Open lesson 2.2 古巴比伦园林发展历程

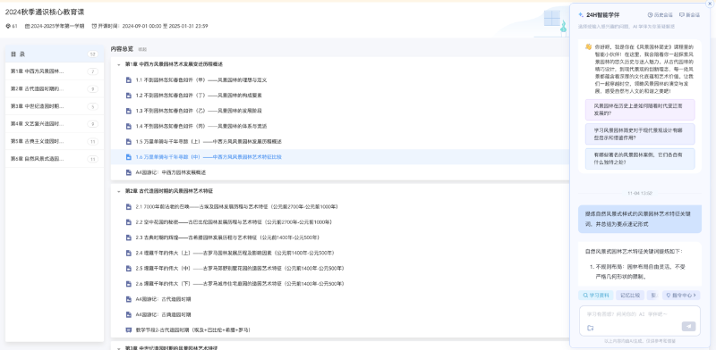tap(234, 222)
